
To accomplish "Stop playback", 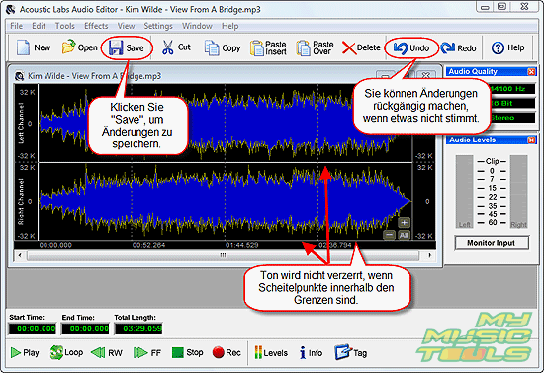I will pos(187,353).
